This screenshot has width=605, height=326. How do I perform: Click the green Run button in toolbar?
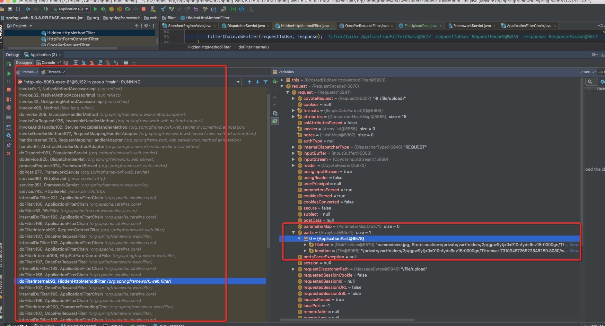pyautogui.click(x=95, y=9)
